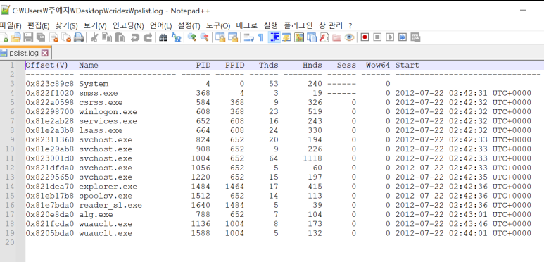Open the 플러그인 menu

coord(298,25)
